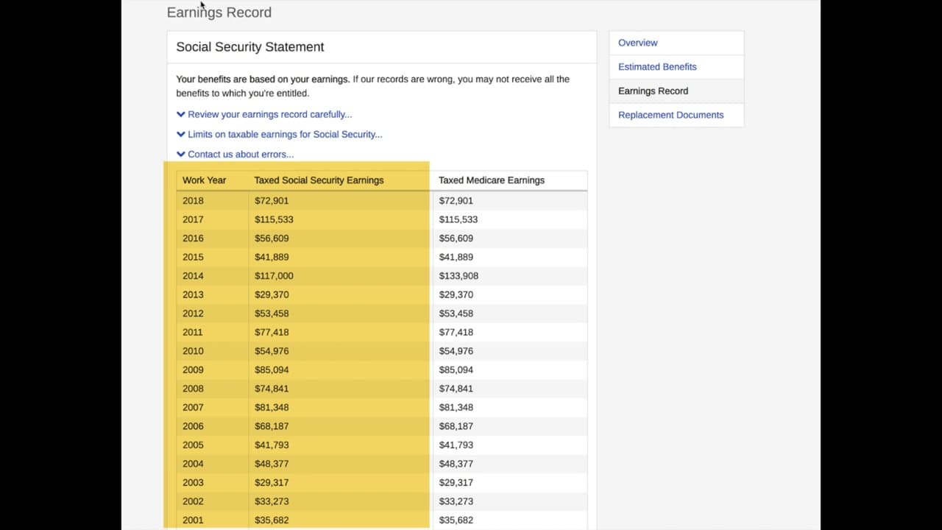
Task: Click 2011 Medicare earnings $77,418
Action: coord(456,332)
